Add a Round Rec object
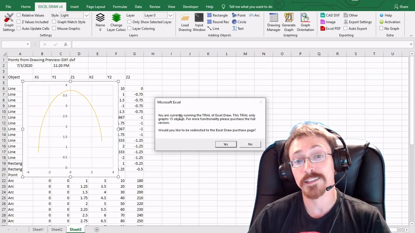This screenshot has width=415, height=233. pos(218,22)
